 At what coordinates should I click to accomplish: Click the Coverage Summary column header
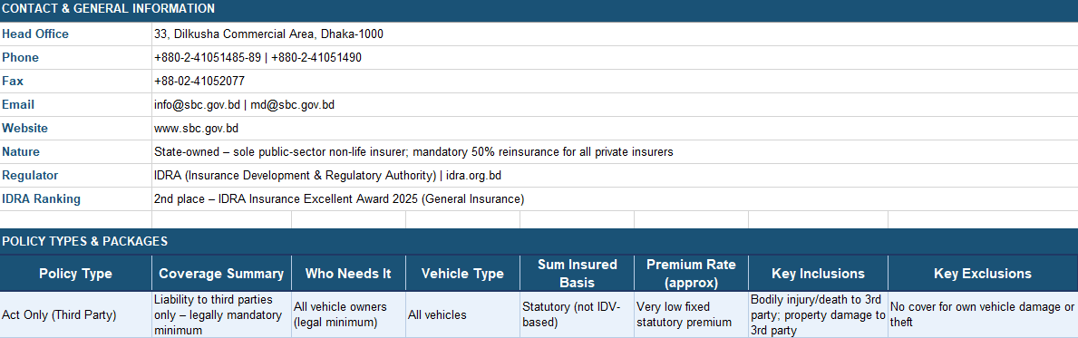[x=221, y=274]
